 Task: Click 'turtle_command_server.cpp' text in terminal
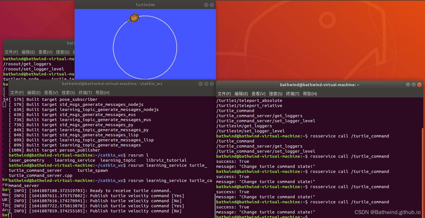[x=41, y=175]
